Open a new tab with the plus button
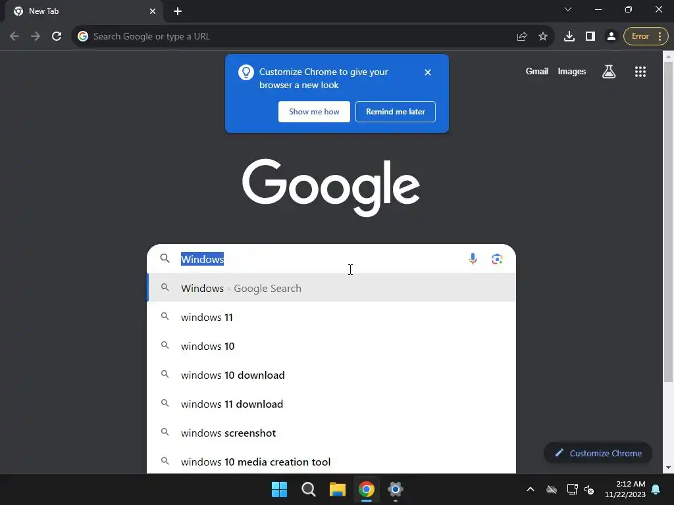The height and width of the screenshot is (505, 674). [178, 11]
